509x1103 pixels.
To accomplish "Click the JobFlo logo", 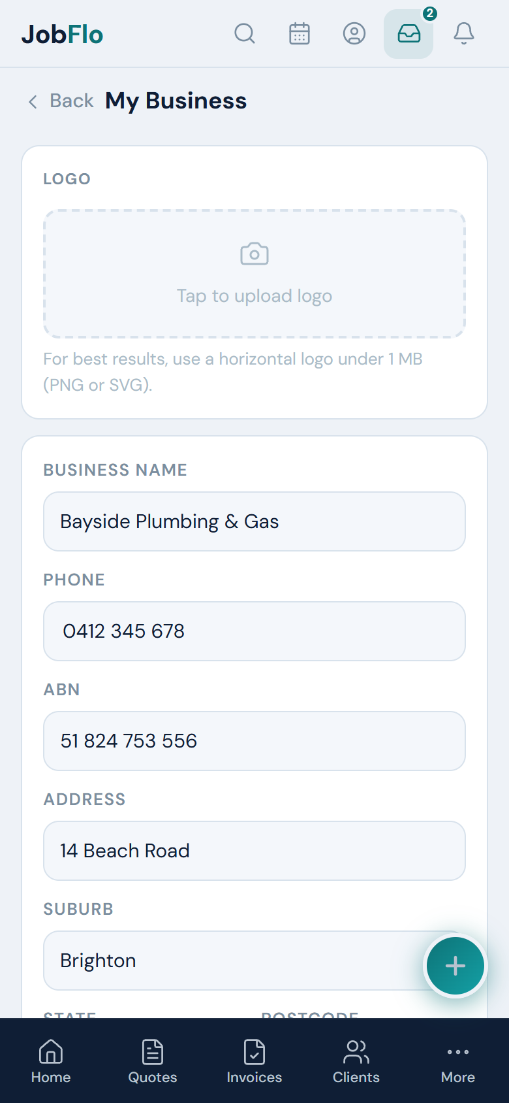I will point(63,34).
